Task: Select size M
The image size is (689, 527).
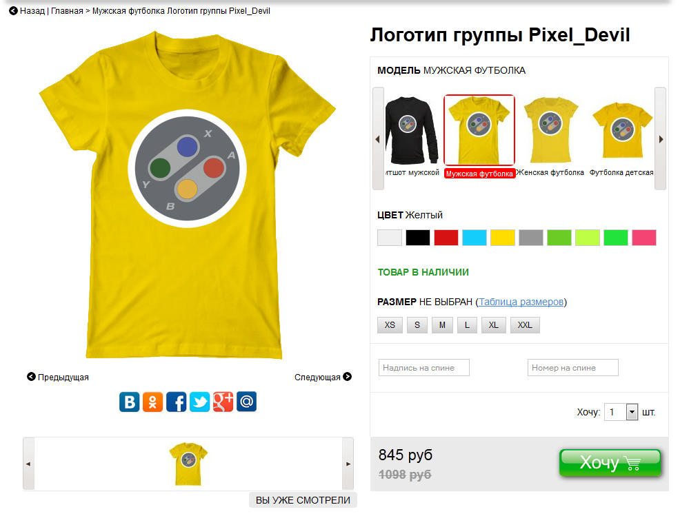Action: tap(442, 325)
